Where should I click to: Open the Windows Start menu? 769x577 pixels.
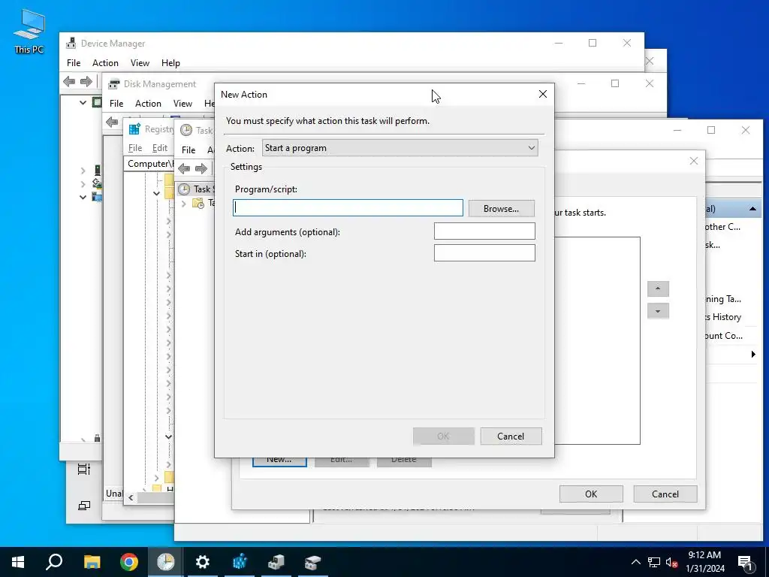[x=18, y=562]
